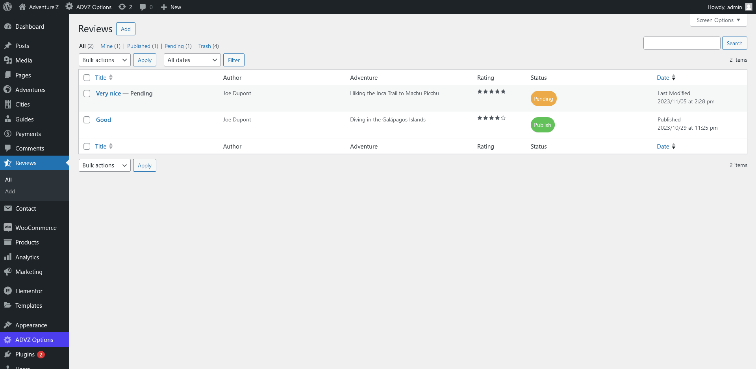
Task: Click 'Hiking the Inca Trail to Machu Picchu' text
Action: pyautogui.click(x=394, y=93)
